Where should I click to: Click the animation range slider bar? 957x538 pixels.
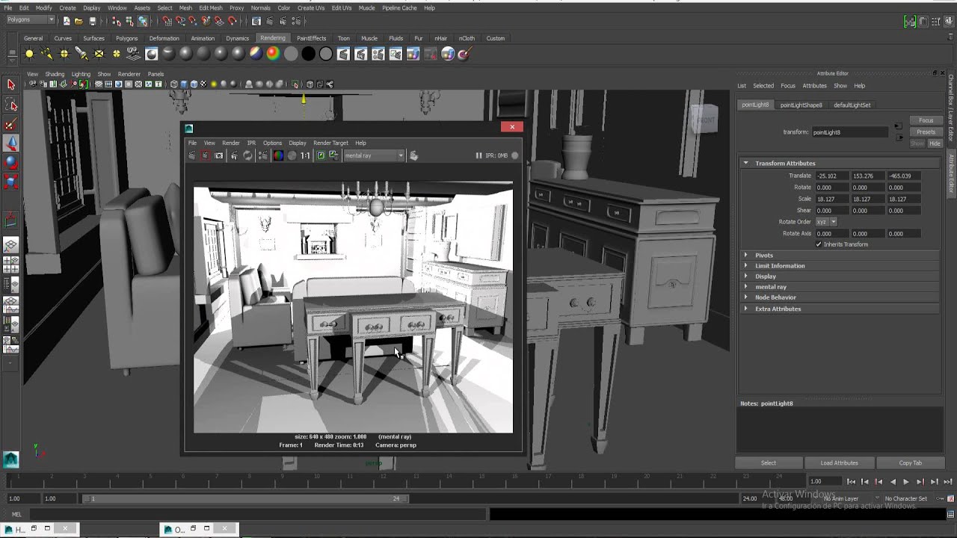247,498
